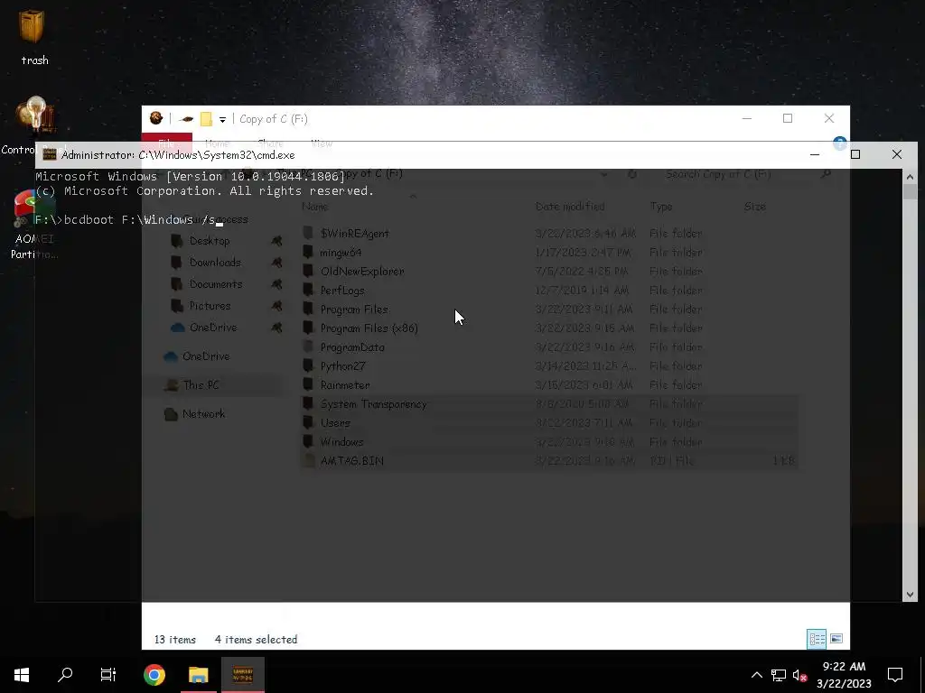The height and width of the screenshot is (693, 925).
Task: Switch to the View ribbon tab
Action: click(322, 143)
